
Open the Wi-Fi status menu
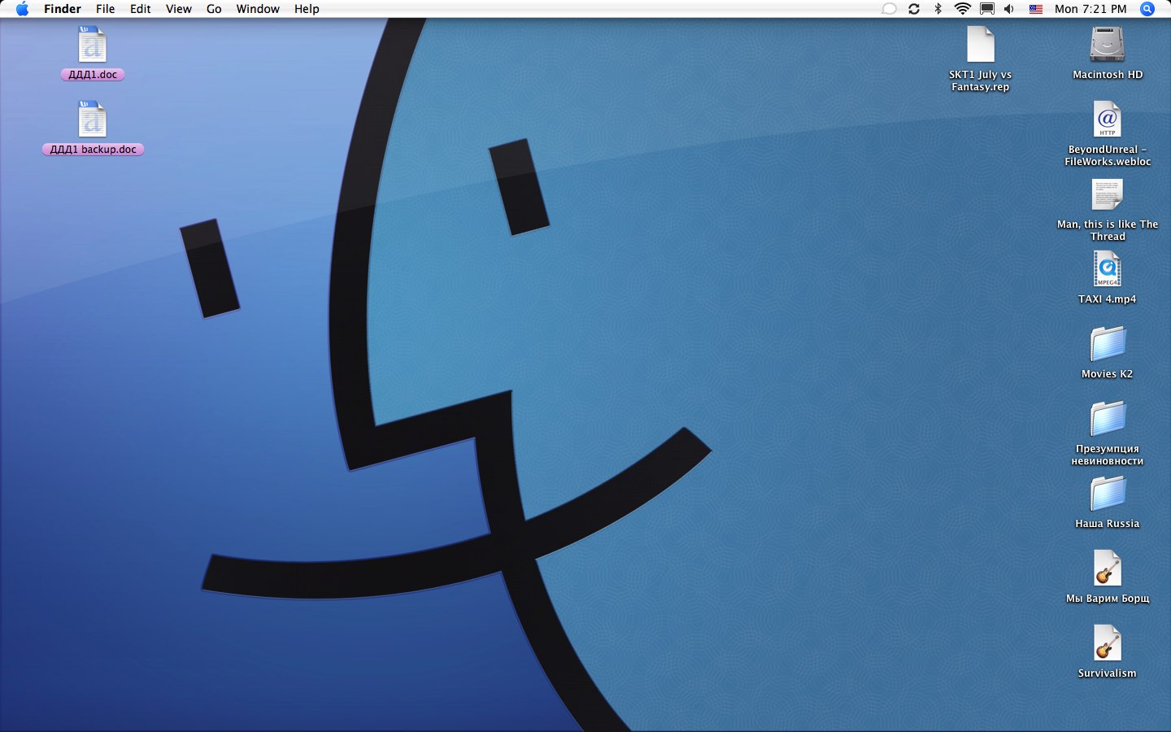pos(963,9)
